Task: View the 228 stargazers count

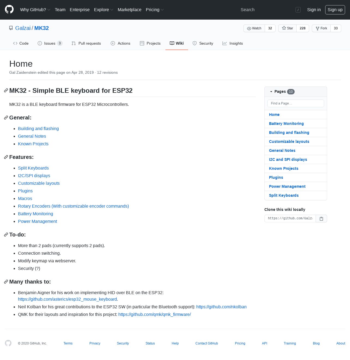Action: tap(303, 28)
